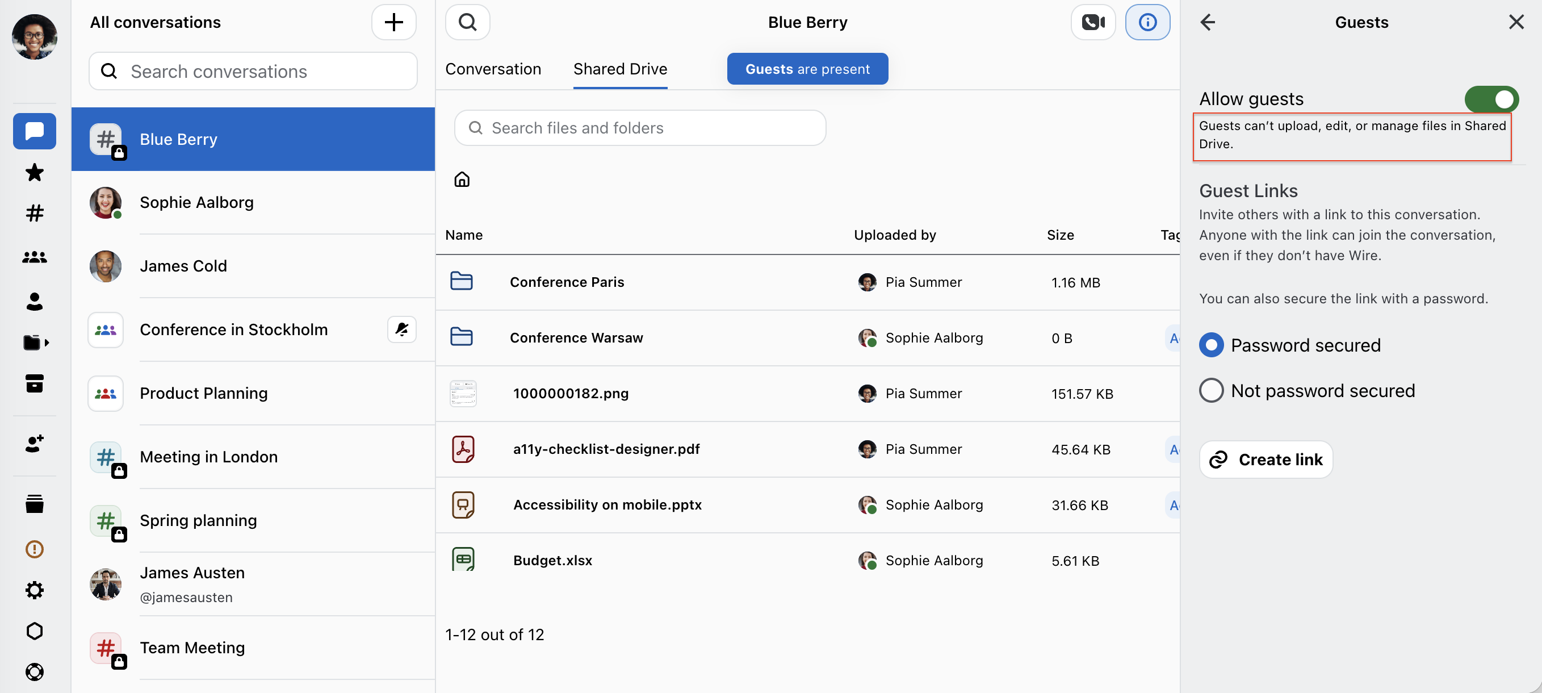Open direct contacts person icon in sidebar
This screenshot has height=693, width=1542.
coord(34,300)
